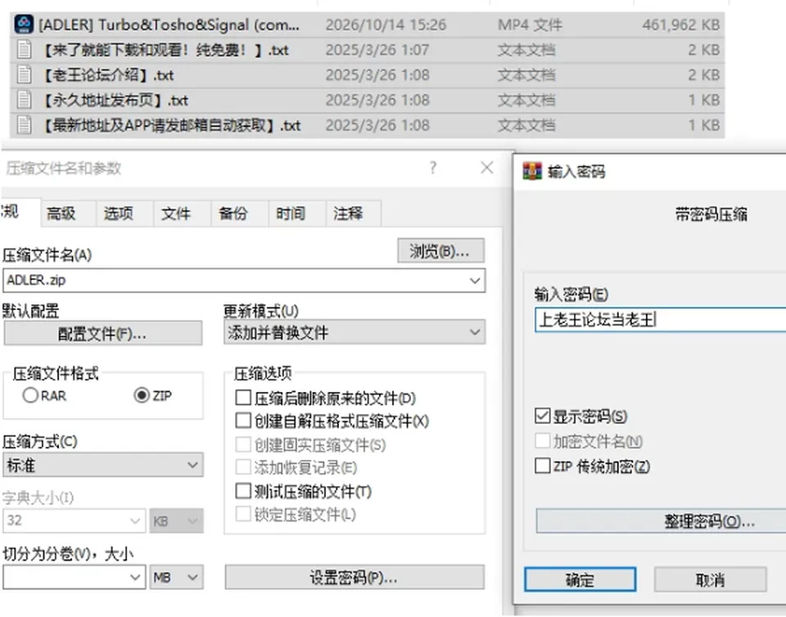The image size is (786, 617).
Task: Switch to the 高级 tab
Action: tap(61, 214)
